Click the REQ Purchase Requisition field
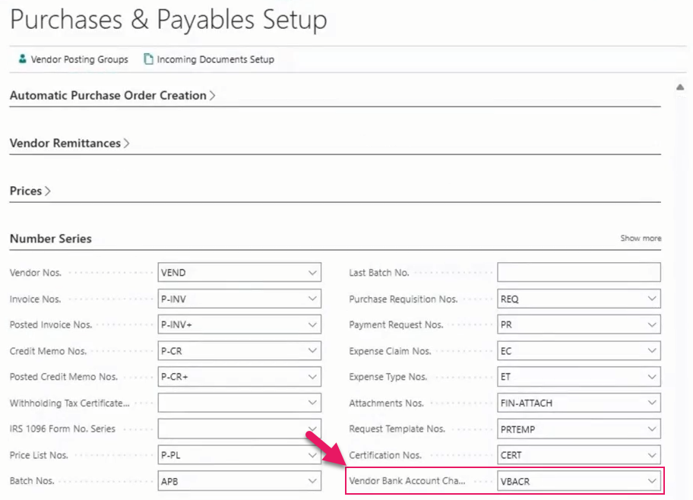This screenshot has height=500, width=693. coord(579,299)
